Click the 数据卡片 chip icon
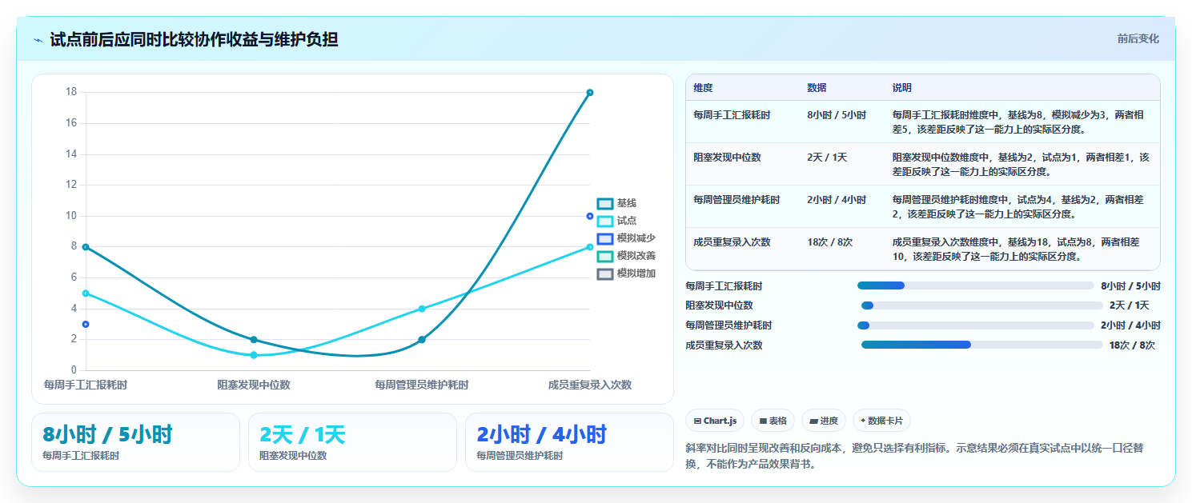This screenshot has width=1192, height=503. click(x=863, y=421)
